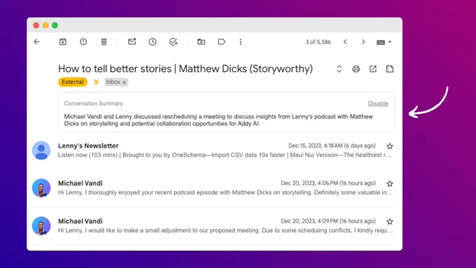This screenshot has width=476, height=268.
Task: Report this email as spam
Action: [83, 42]
